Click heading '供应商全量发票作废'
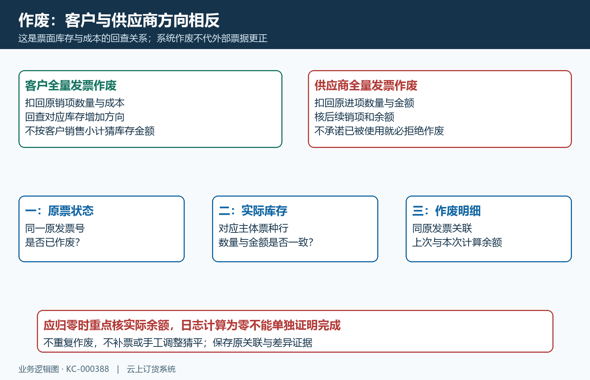Screen dimensions: 590x380 366,86
